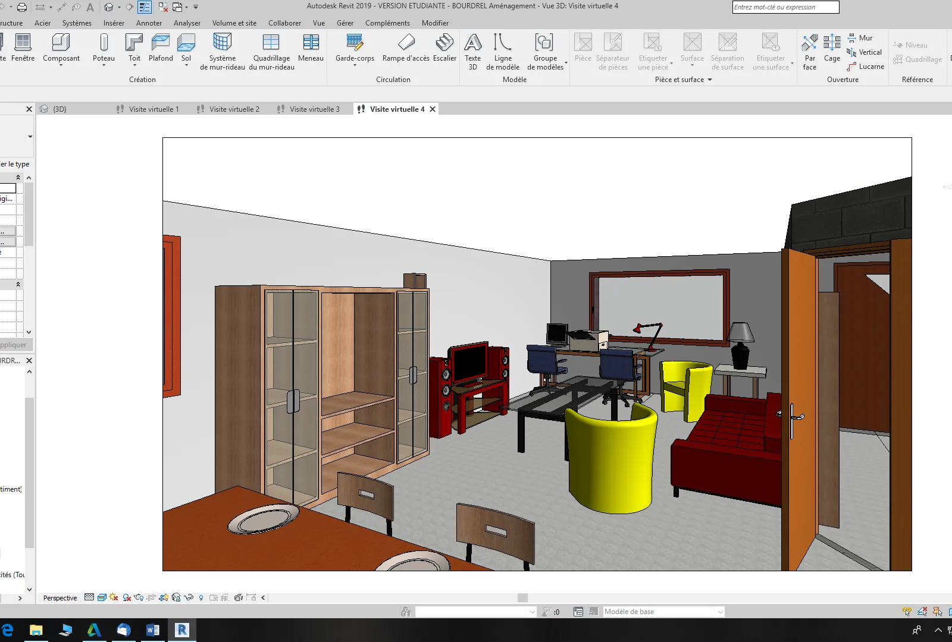
Task: Open the Modèle de base dropdown
Action: pyautogui.click(x=663, y=612)
